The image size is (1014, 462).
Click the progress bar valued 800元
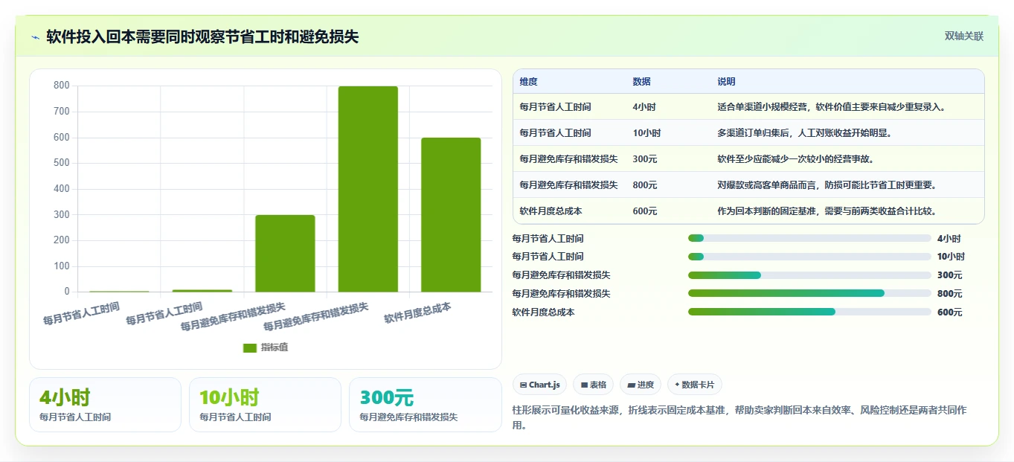[809, 294]
